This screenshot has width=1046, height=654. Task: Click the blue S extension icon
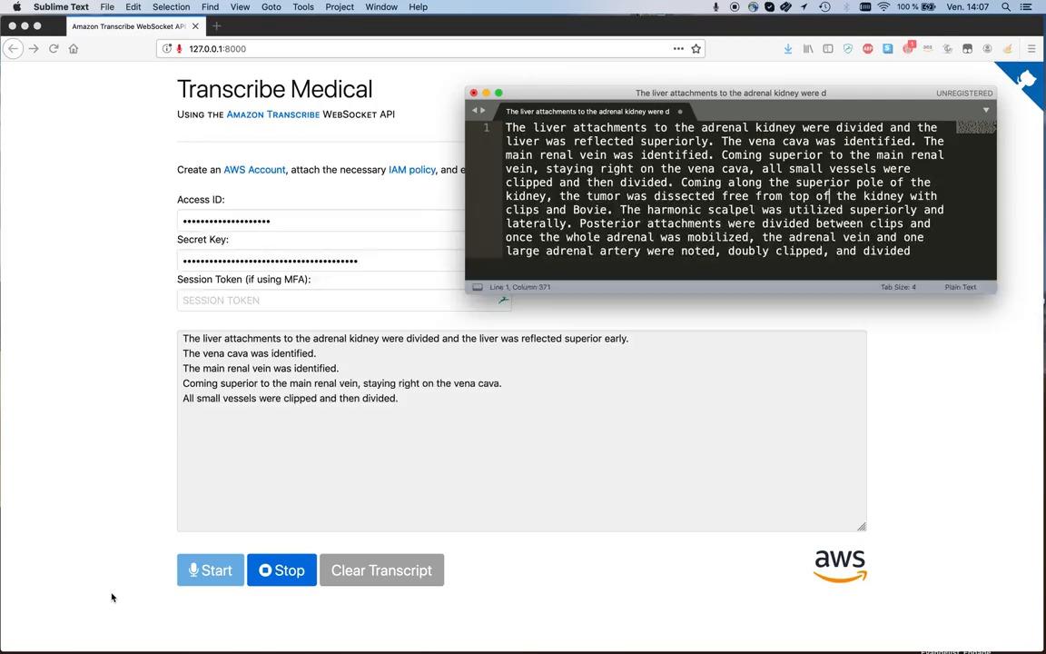click(x=887, y=49)
